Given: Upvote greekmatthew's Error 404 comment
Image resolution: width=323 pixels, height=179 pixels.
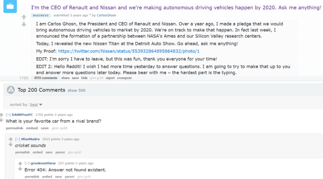Looking at the screenshot, I should (x=20, y=164).
